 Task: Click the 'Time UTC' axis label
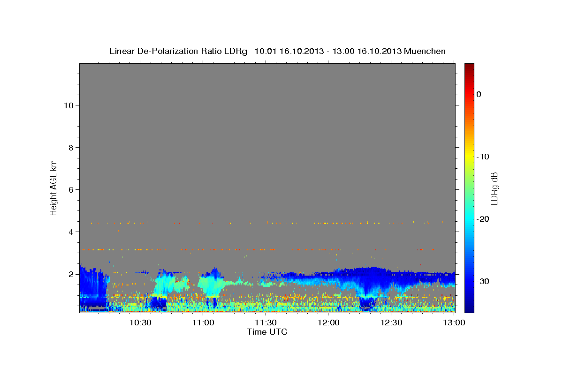pos(267,332)
